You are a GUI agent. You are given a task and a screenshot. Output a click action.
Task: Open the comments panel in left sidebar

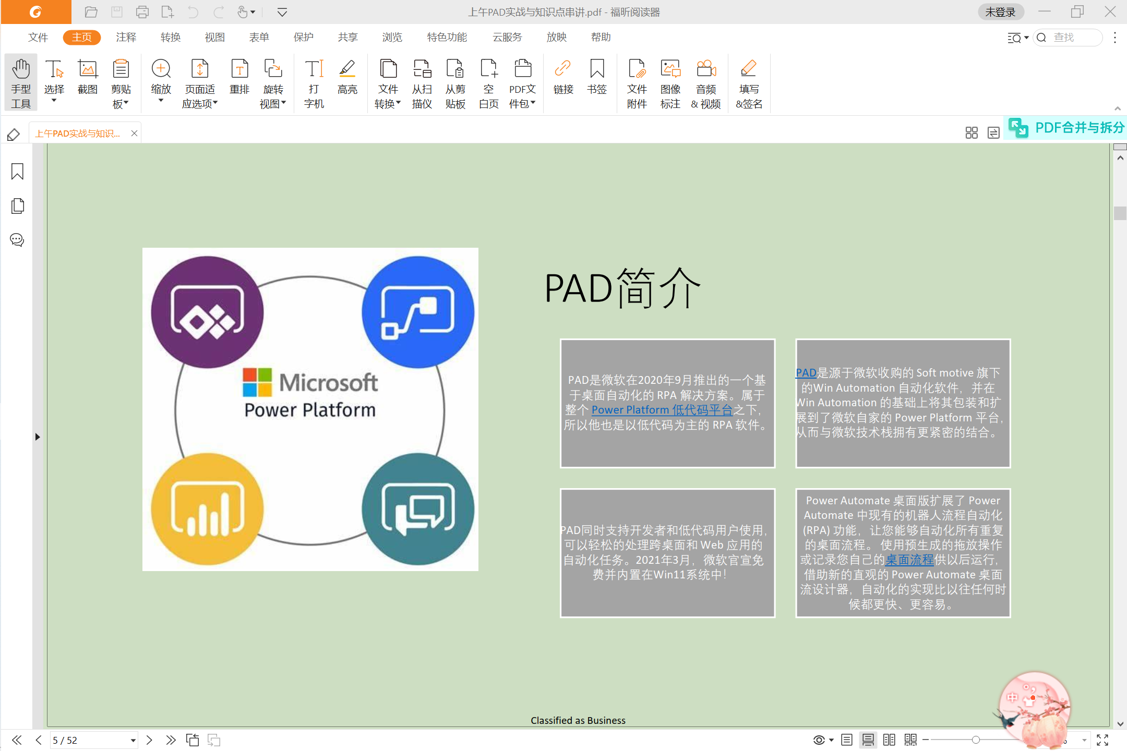[x=17, y=240]
